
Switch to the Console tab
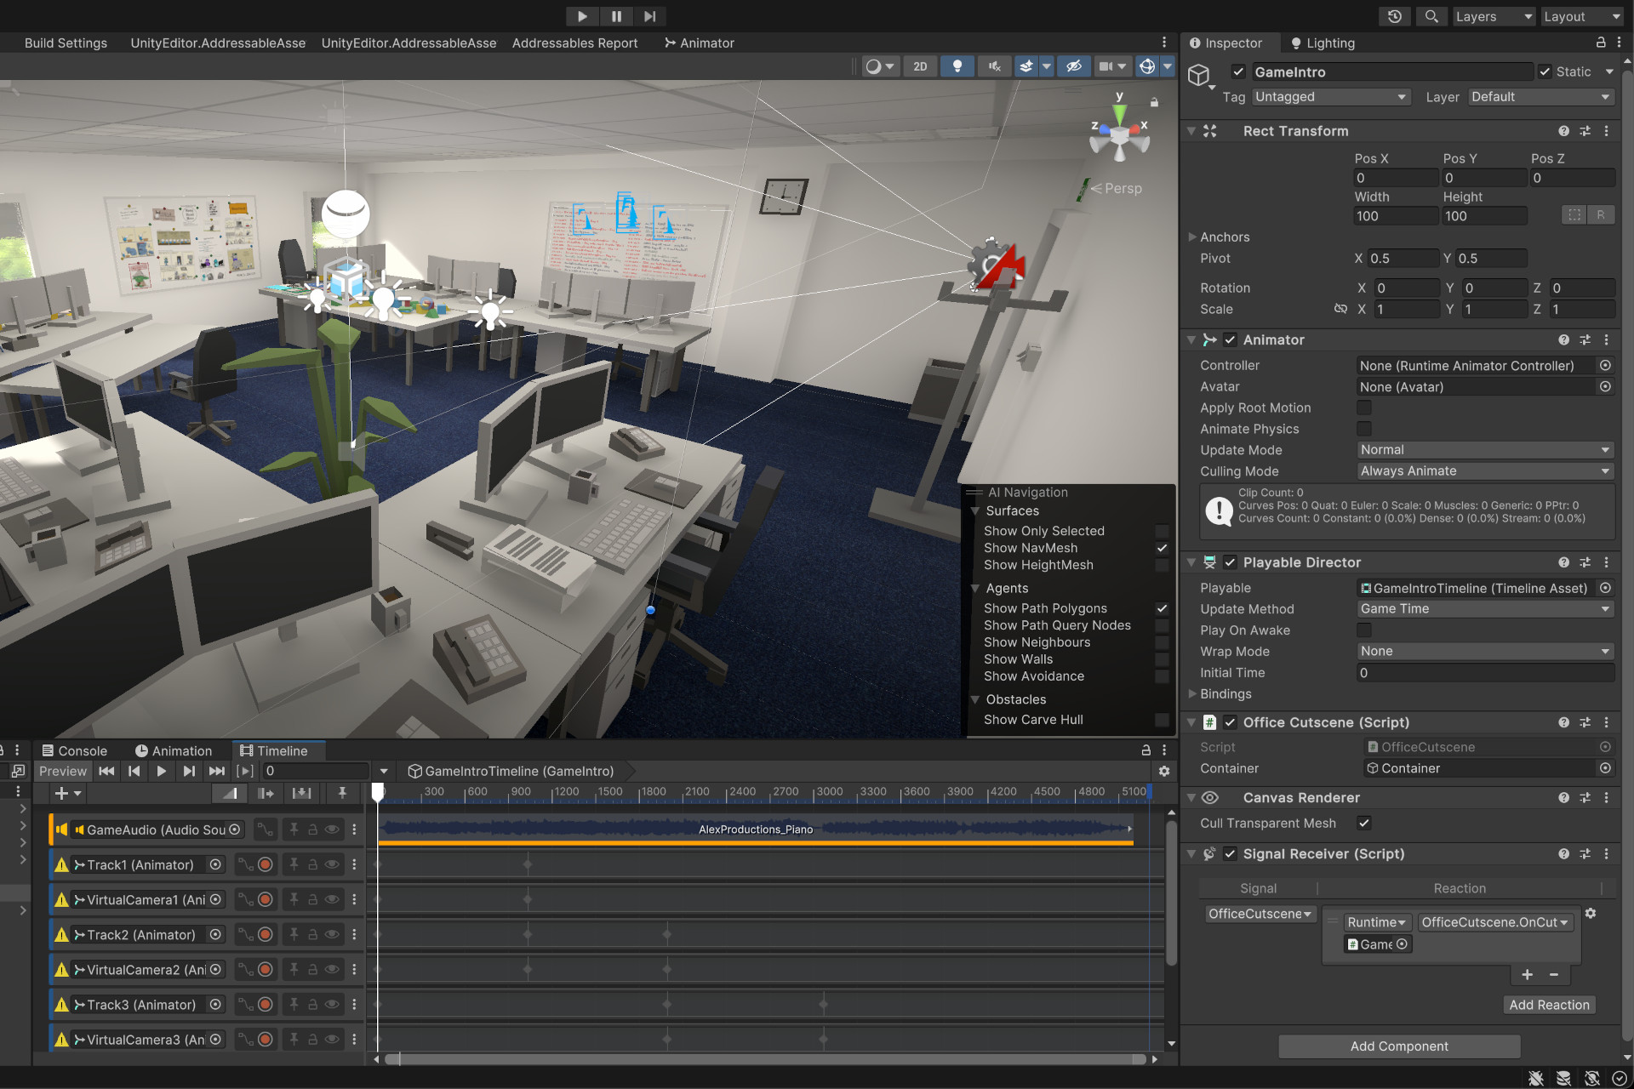click(82, 750)
